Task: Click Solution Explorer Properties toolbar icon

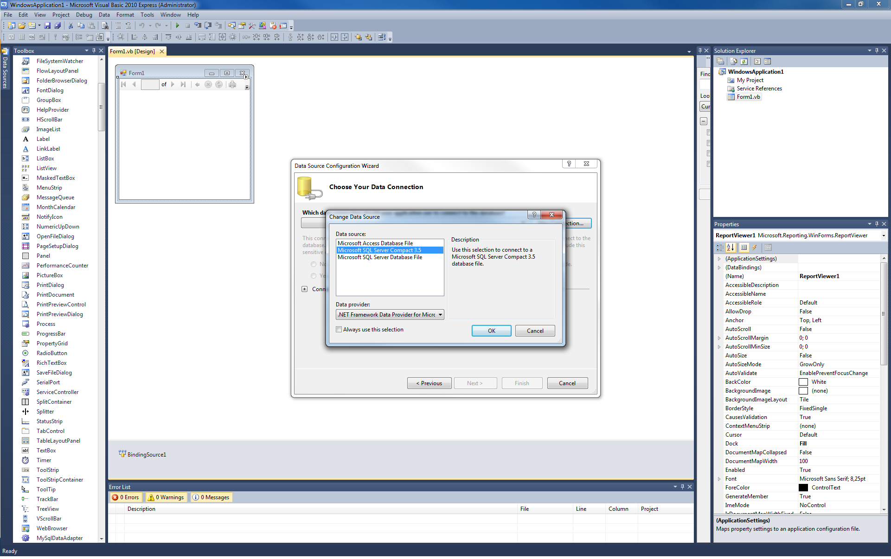Action: 720,61
